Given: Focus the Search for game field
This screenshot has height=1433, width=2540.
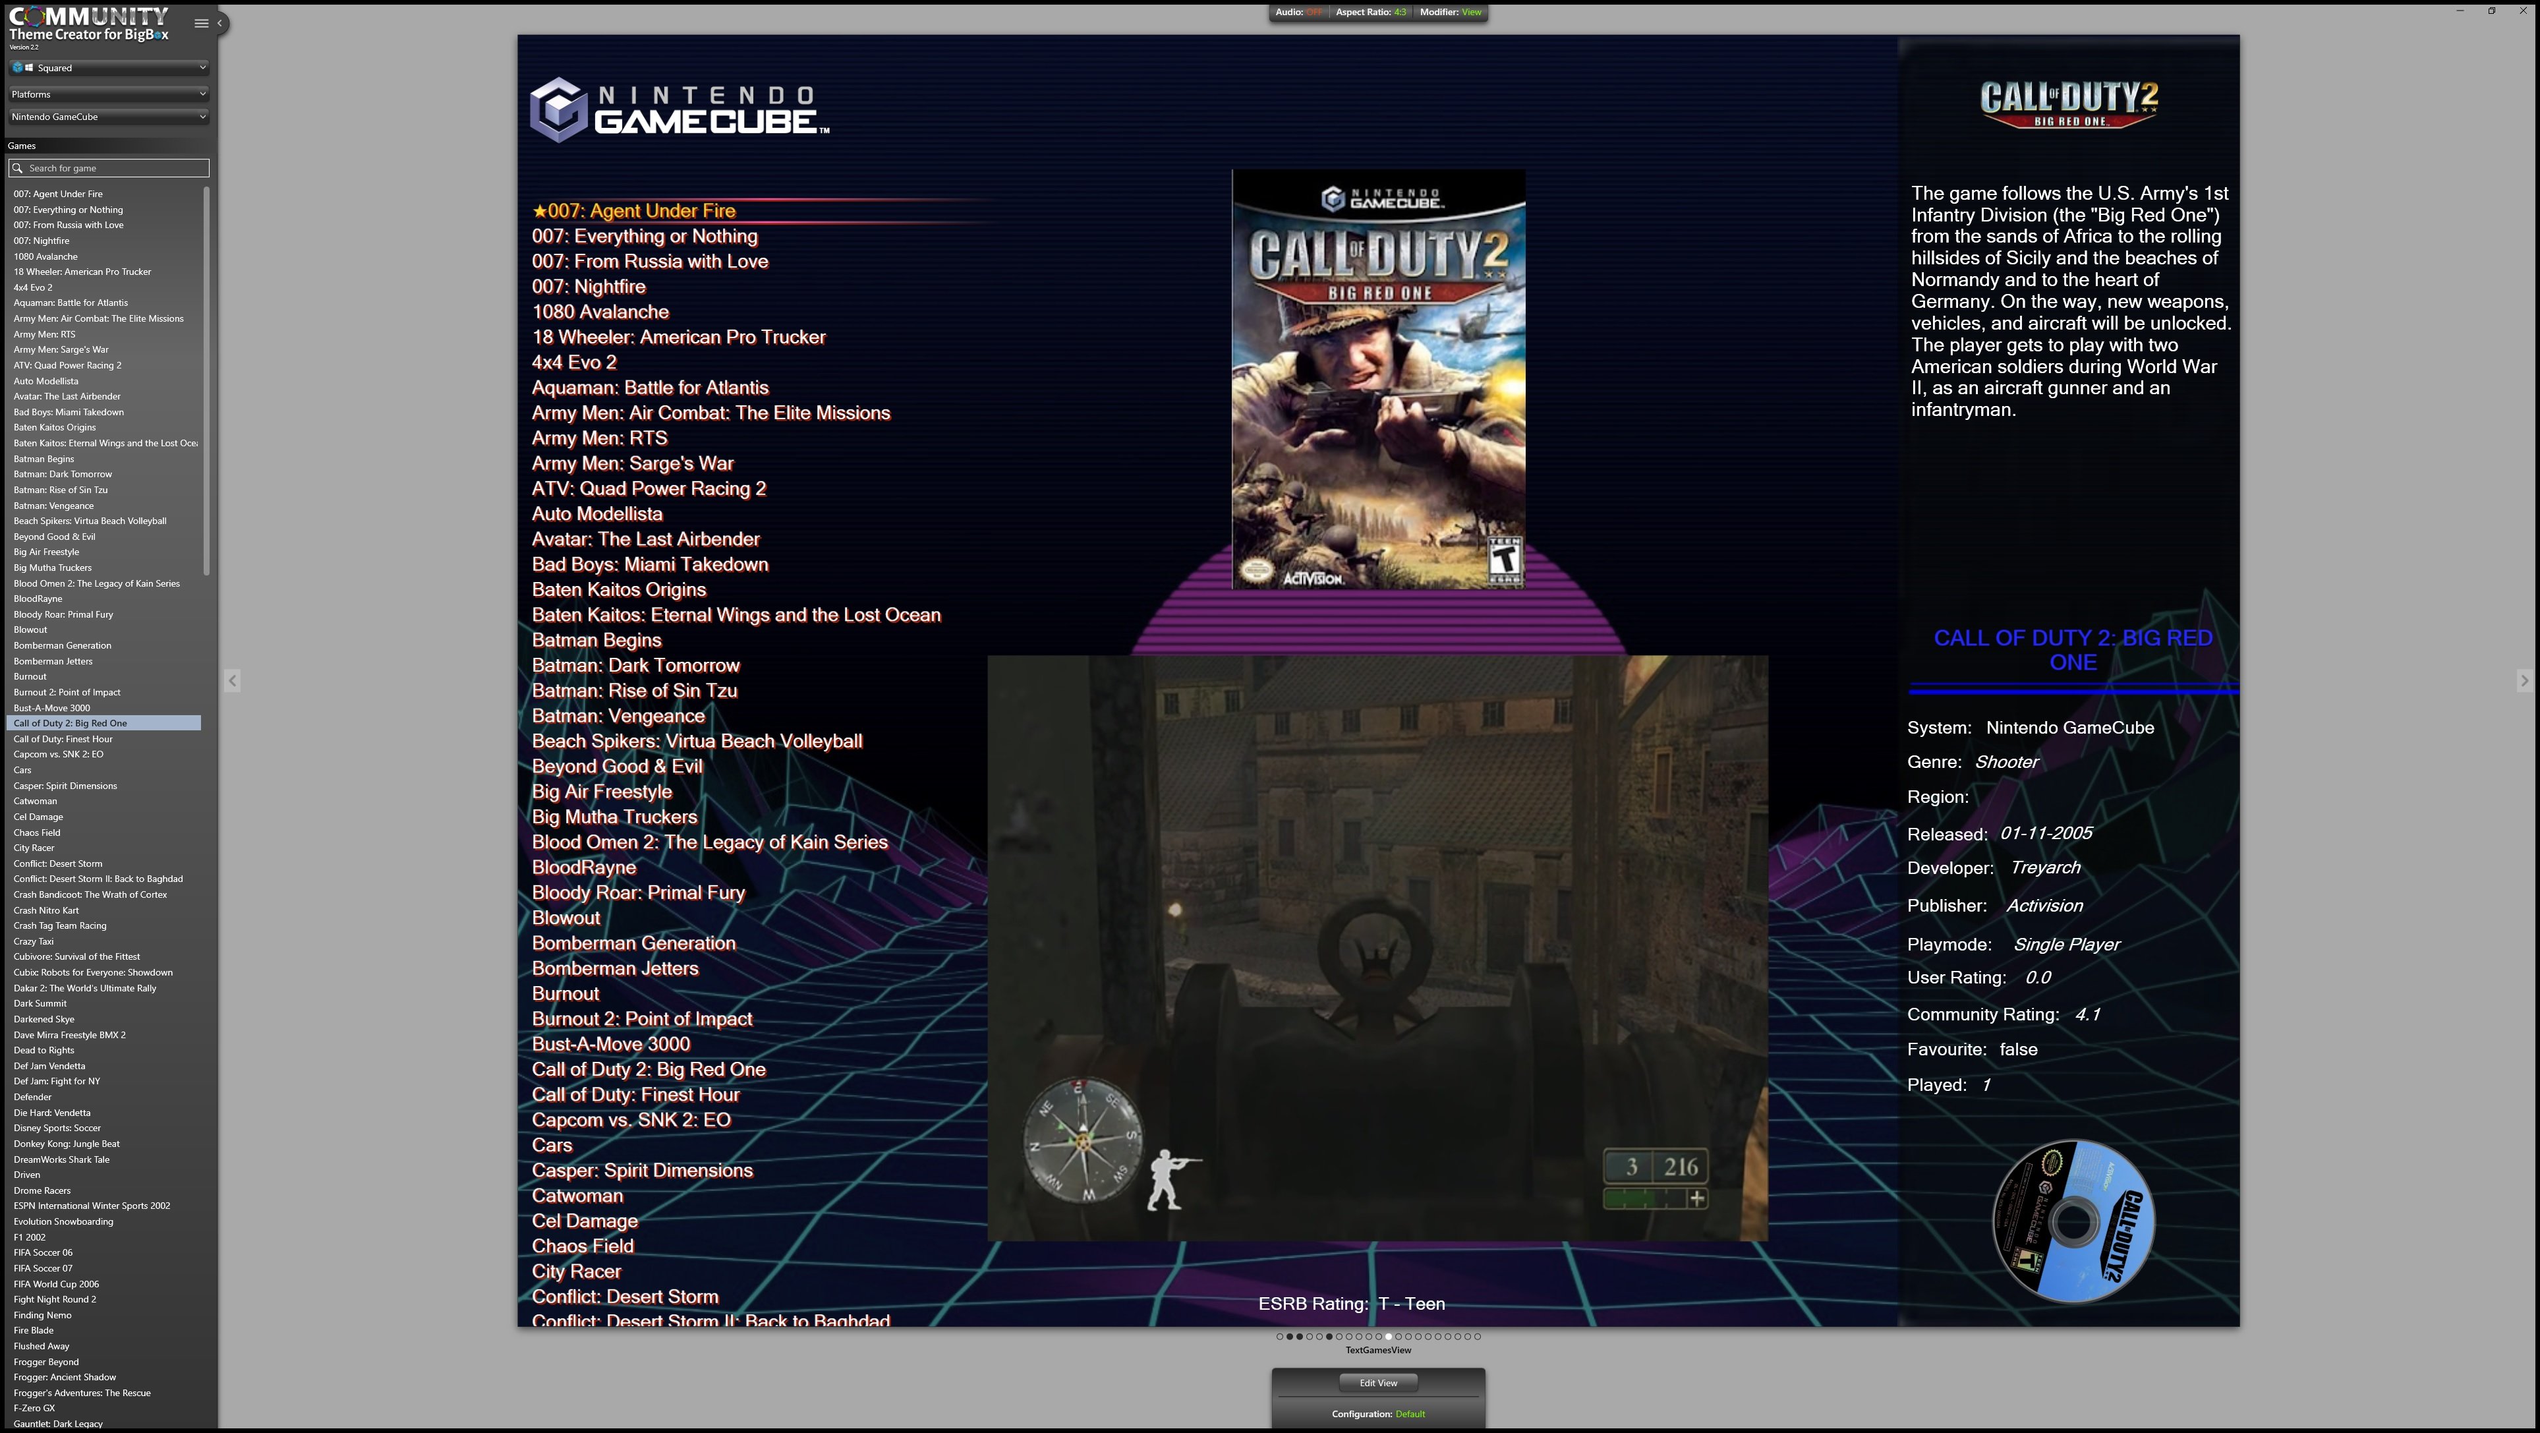Looking at the screenshot, I should 109,167.
